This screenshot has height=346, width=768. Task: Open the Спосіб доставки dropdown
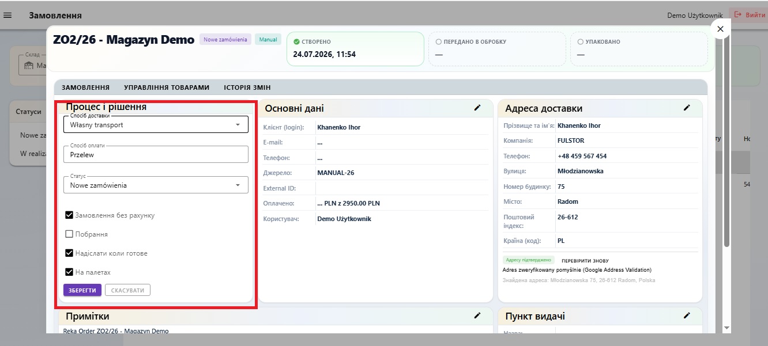(x=156, y=124)
